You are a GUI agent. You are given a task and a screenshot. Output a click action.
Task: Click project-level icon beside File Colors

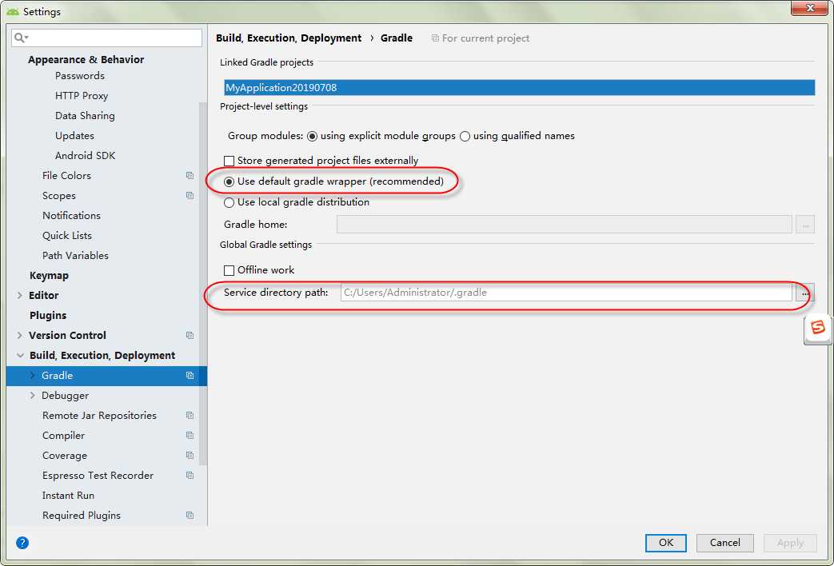(190, 176)
